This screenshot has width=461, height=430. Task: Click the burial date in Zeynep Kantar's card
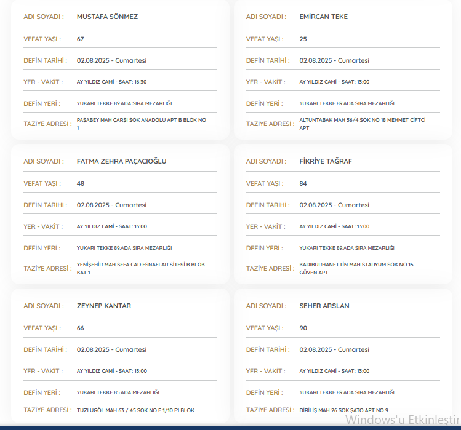point(111,349)
